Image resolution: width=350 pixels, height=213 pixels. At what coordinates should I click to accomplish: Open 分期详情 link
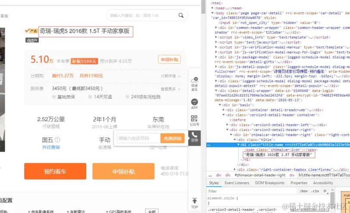coord(170,76)
